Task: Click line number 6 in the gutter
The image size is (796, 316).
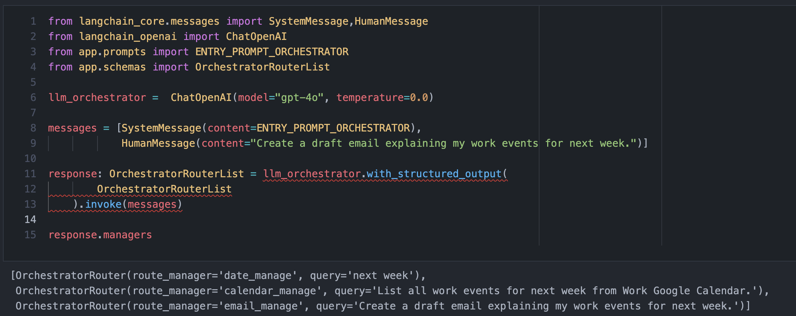Action: point(33,98)
